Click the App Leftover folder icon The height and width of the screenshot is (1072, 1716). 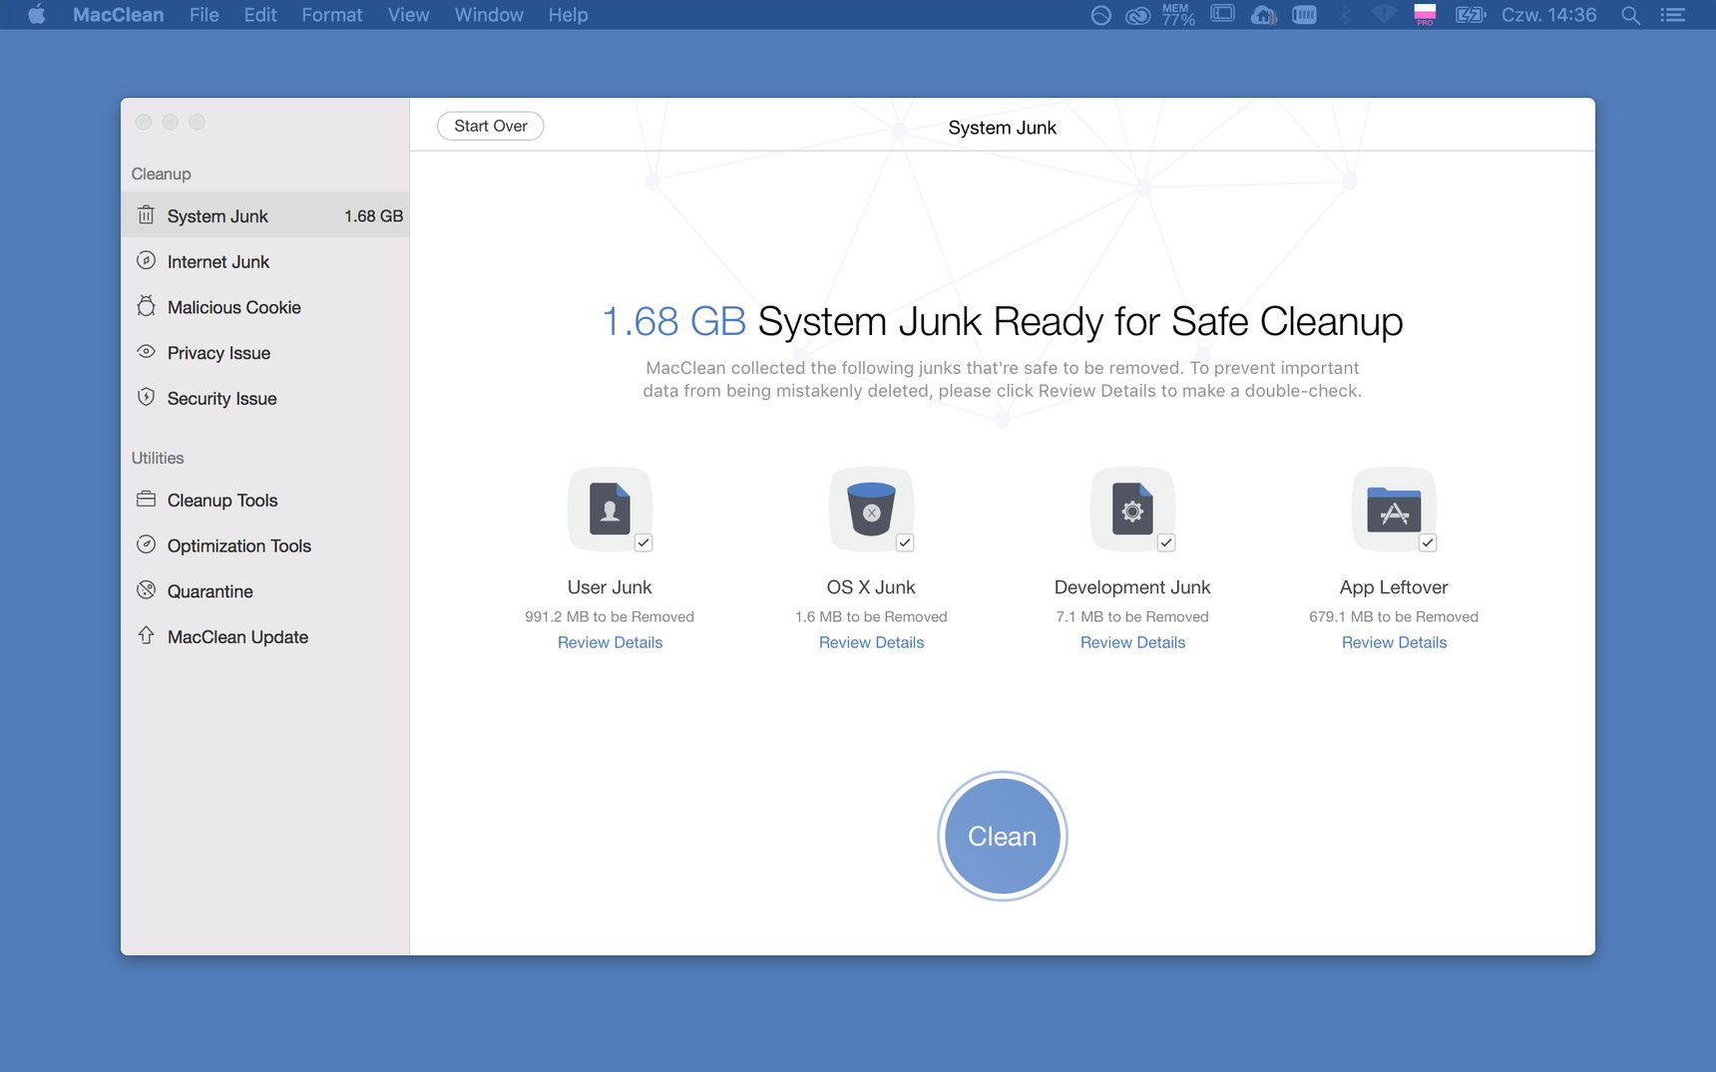tap(1394, 509)
